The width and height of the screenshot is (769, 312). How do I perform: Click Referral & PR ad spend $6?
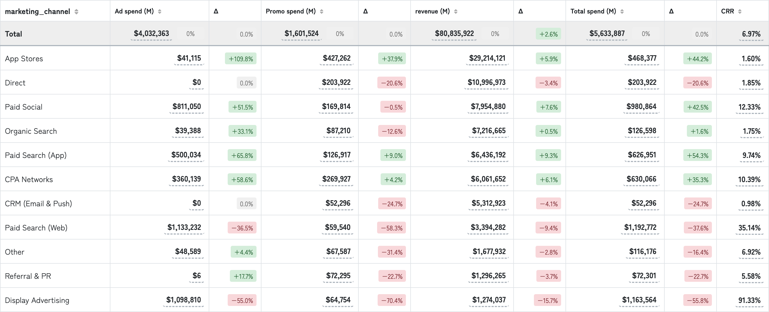[196, 276]
